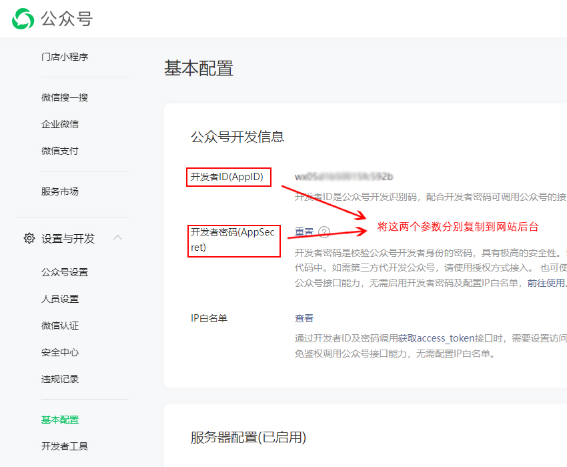Viewport: 567px width, 467px height.
Task: Open 门店小程序 in the sidebar
Action: (64, 57)
